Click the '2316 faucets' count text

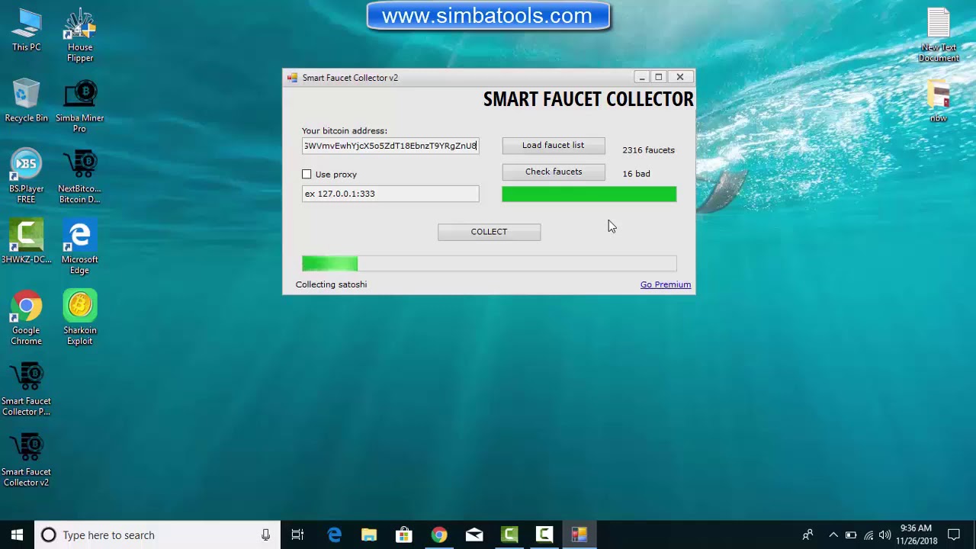648,150
